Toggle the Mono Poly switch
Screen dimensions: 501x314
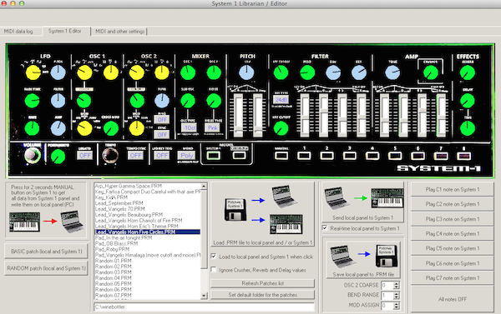click(x=187, y=155)
